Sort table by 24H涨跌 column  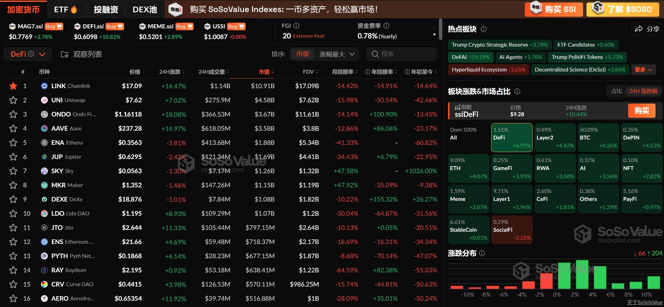pos(172,72)
